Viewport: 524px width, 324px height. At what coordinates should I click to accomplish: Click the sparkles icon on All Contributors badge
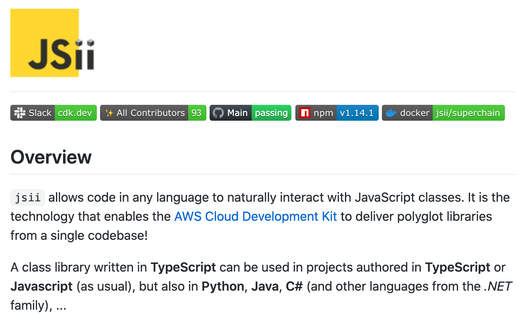click(x=109, y=113)
